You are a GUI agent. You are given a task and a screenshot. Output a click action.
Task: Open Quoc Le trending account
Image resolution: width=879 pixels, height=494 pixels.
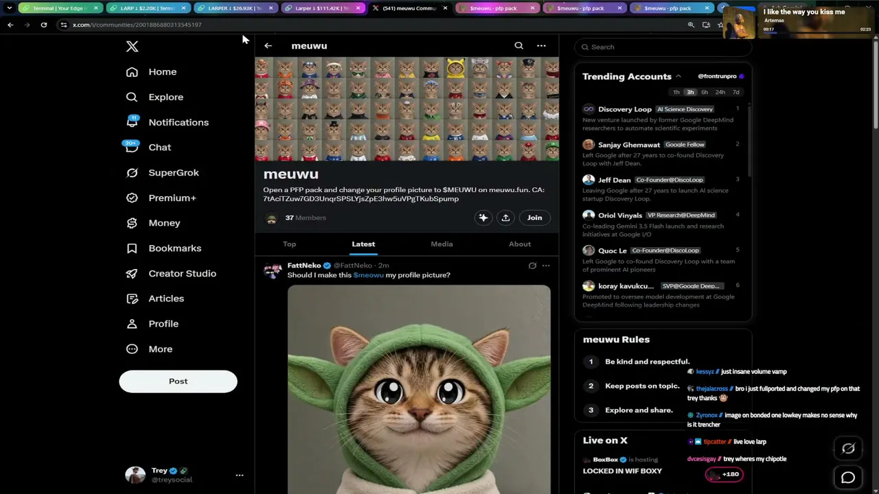pyautogui.click(x=613, y=251)
